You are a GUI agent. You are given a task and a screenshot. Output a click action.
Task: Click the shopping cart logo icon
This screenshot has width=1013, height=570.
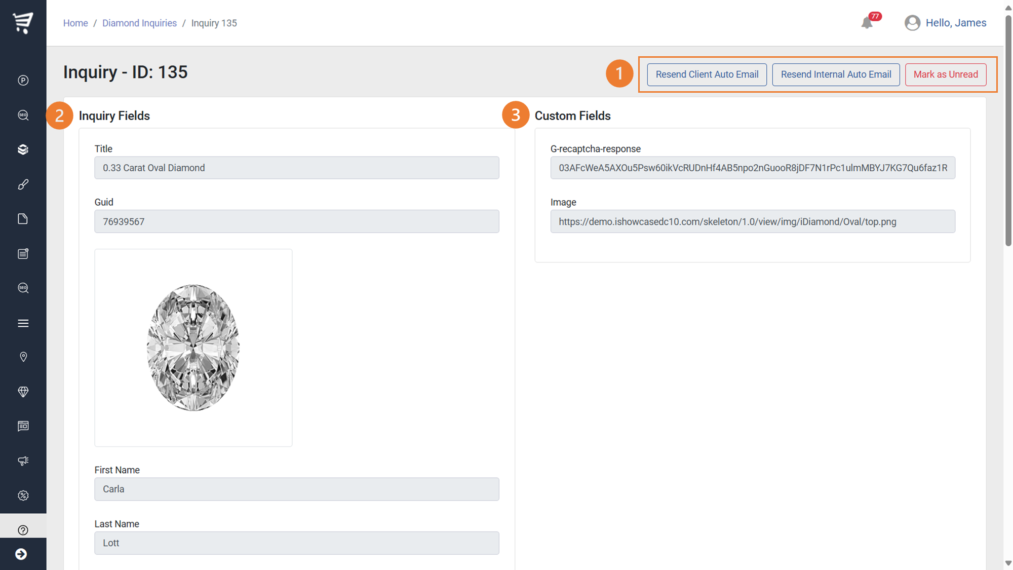click(23, 22)
